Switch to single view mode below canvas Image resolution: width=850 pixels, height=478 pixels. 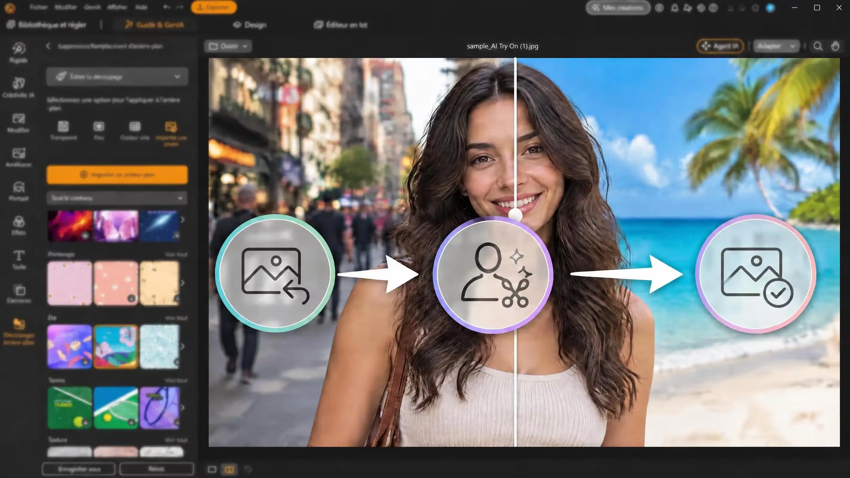(x=212, y=469)
